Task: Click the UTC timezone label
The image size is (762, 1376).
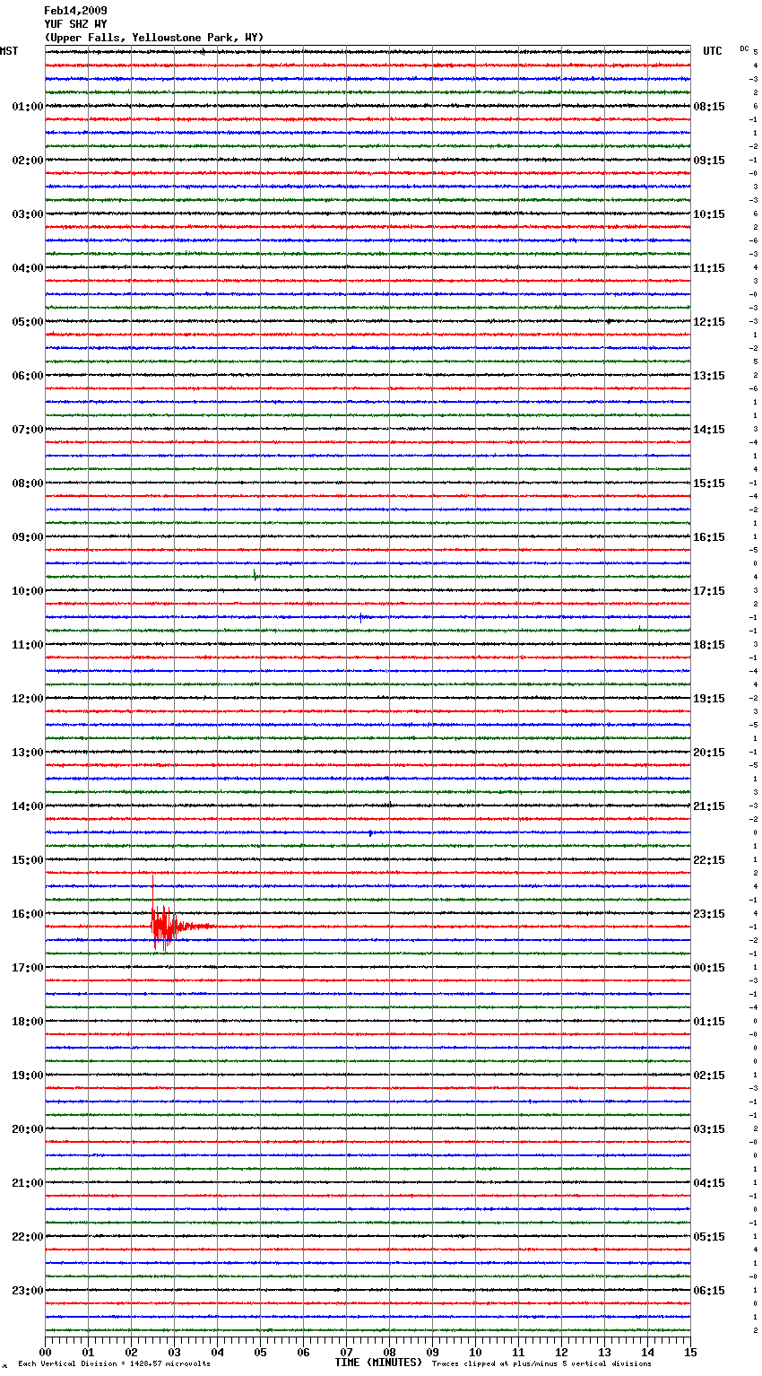Action: (713, 51)
